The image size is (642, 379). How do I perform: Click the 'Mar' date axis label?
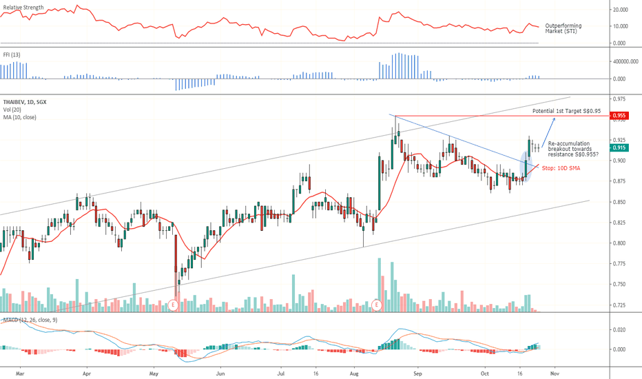click(20, 373)
